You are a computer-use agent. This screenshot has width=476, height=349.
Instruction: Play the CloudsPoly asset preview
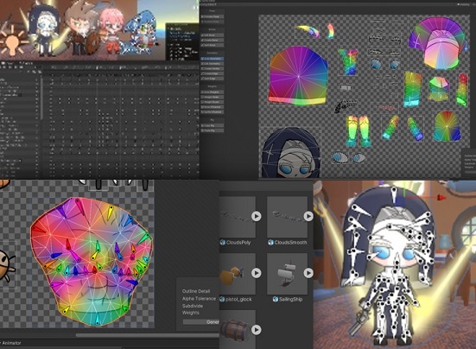click(x=257, y=216)
